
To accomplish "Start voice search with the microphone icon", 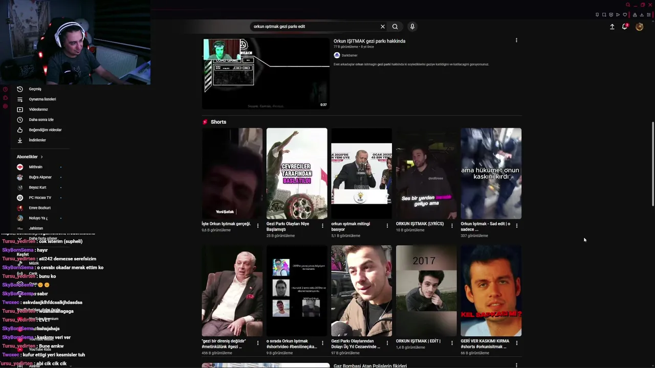I will 412,27.
